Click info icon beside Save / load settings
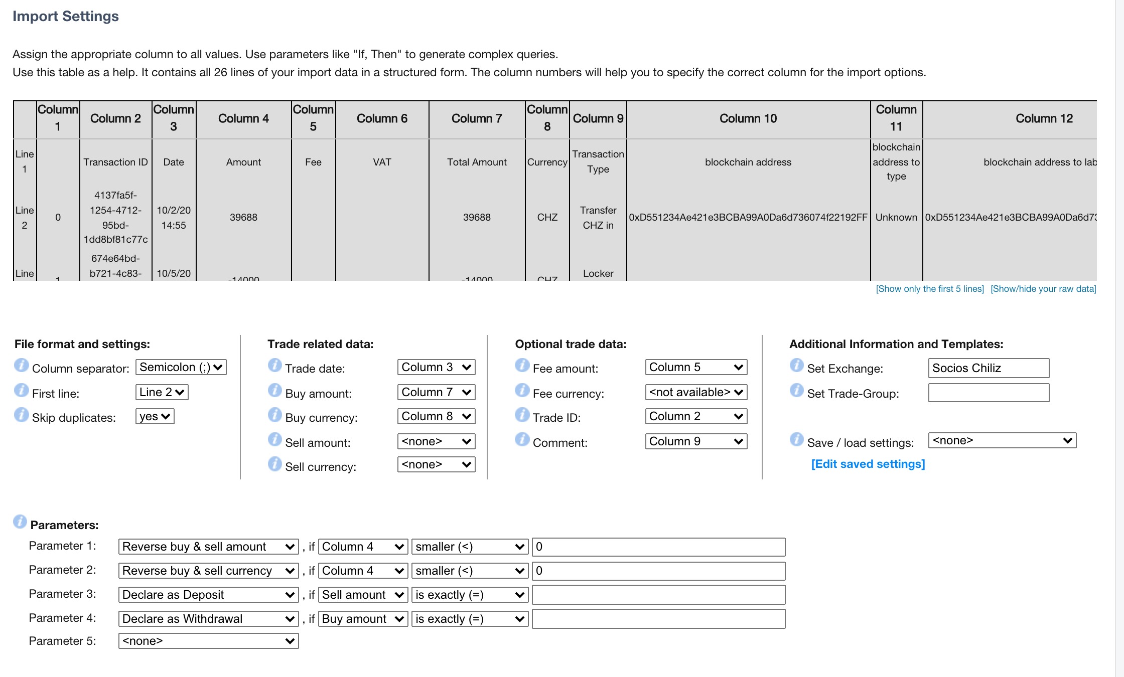 (x=796, y=440)
